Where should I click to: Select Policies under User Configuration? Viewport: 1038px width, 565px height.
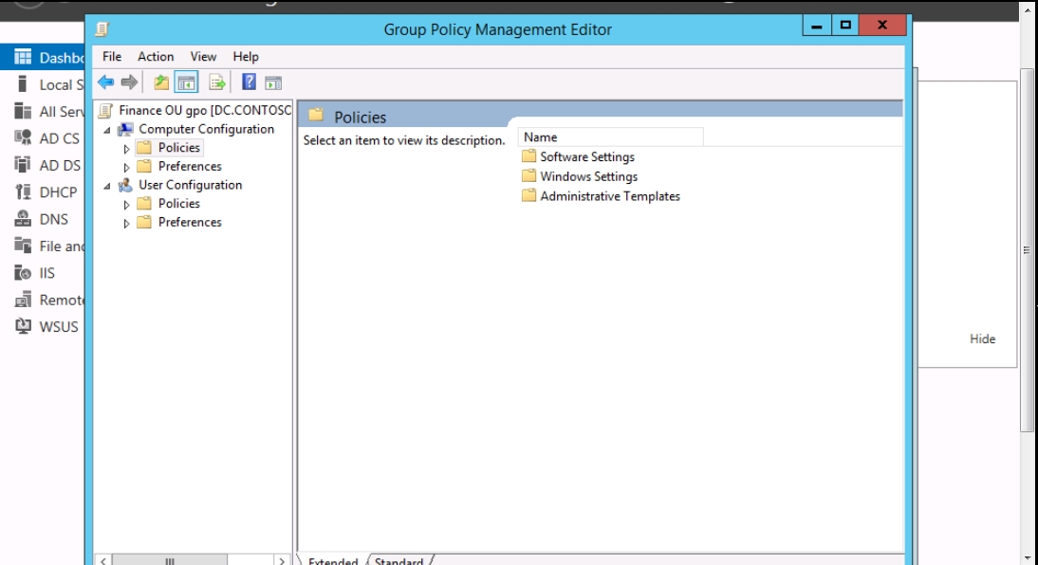[178, 203]
